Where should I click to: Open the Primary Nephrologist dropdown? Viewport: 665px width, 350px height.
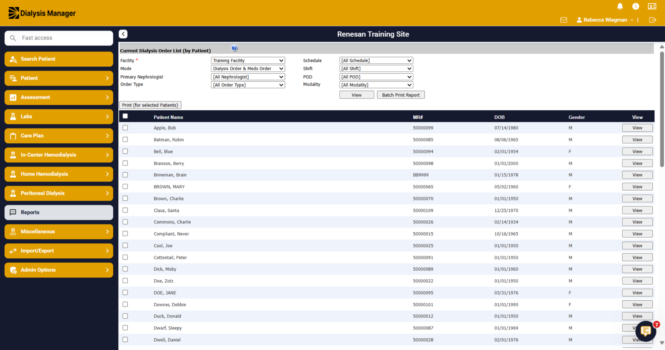click(248, 77)
